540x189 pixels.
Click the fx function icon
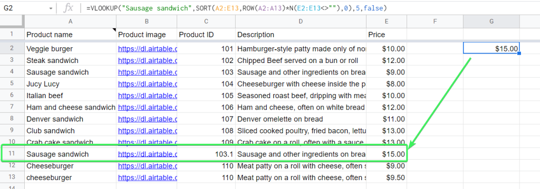pos(68,8)
